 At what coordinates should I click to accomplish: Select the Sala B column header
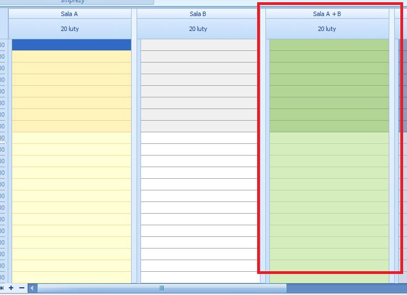point(198,14)
